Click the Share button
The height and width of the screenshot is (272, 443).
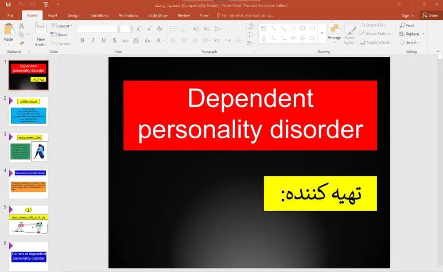pos(430,15)
